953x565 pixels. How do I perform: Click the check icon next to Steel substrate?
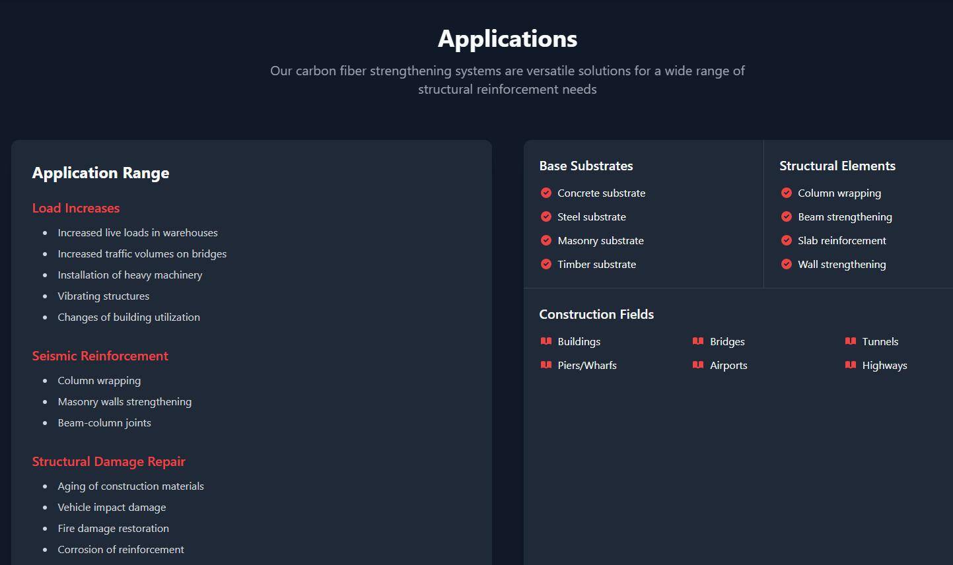pos(546,216)
